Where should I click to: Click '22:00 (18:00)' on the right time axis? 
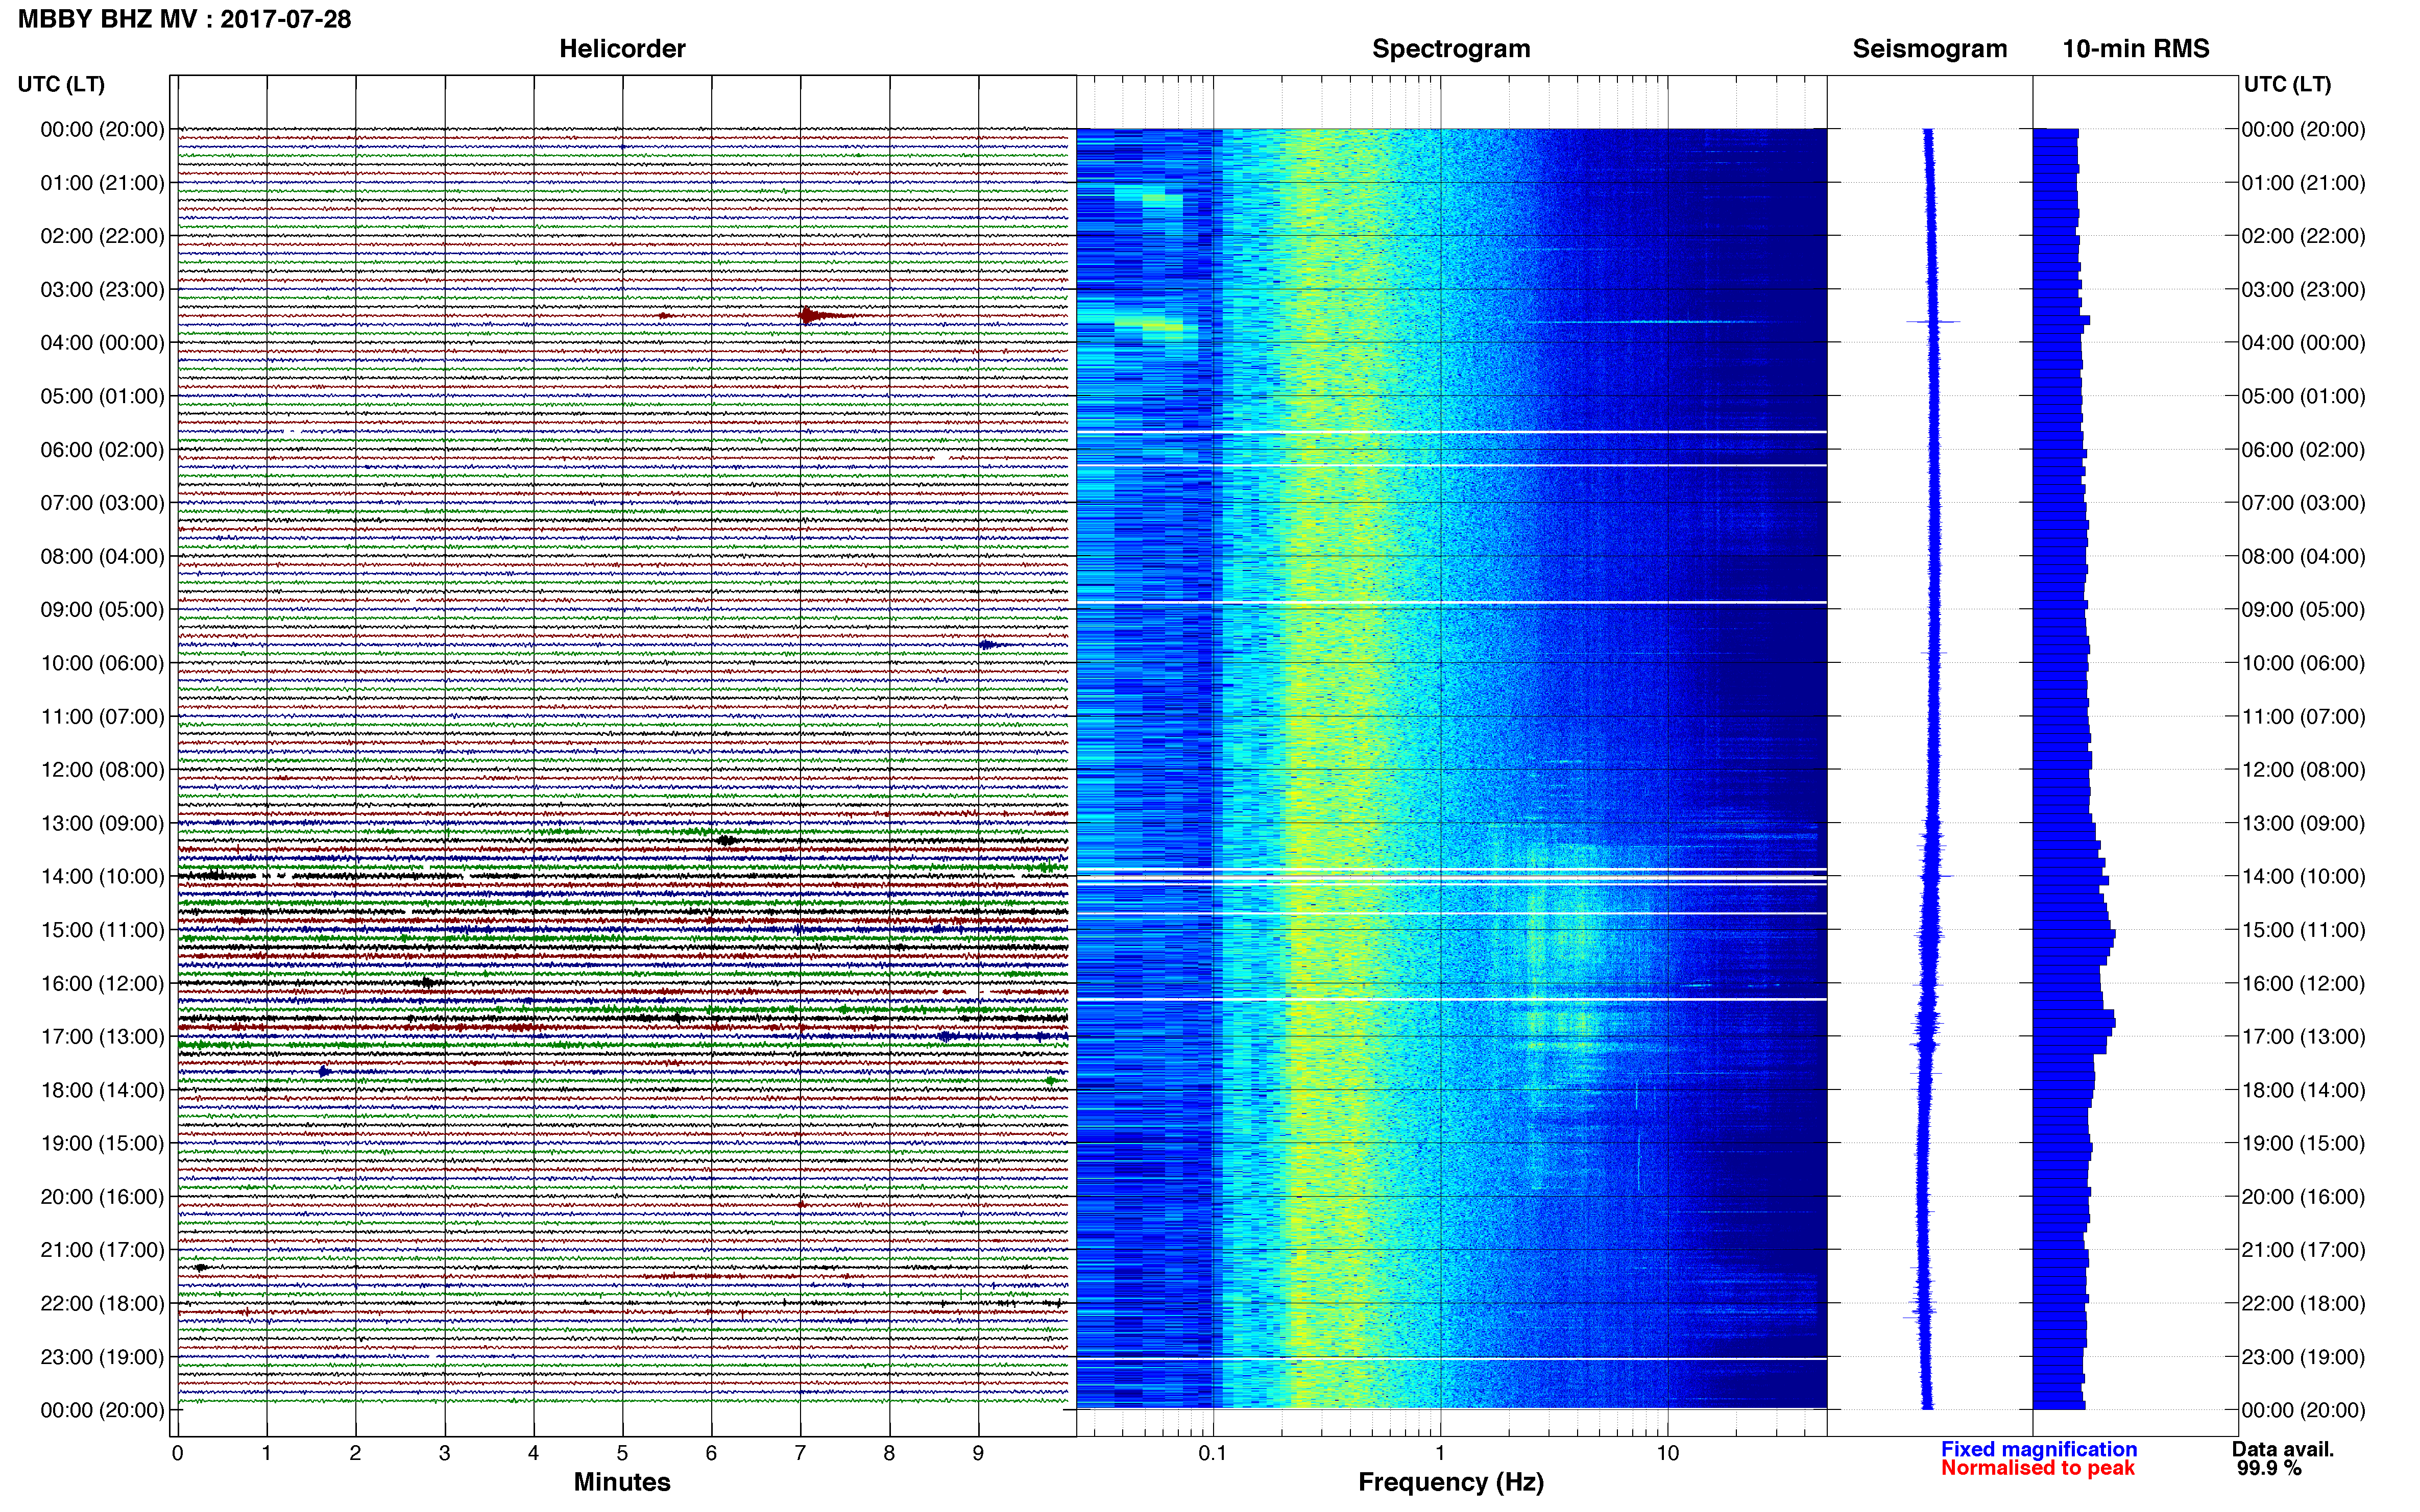2303,1304
